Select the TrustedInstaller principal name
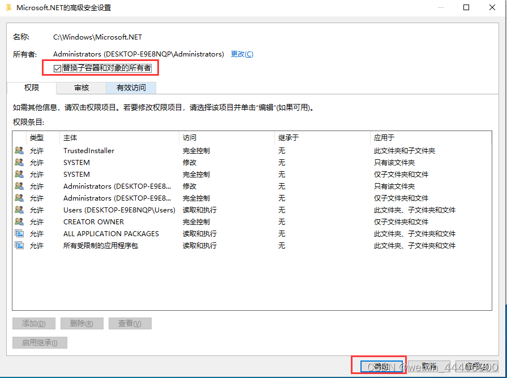 (x=89, y=151)
